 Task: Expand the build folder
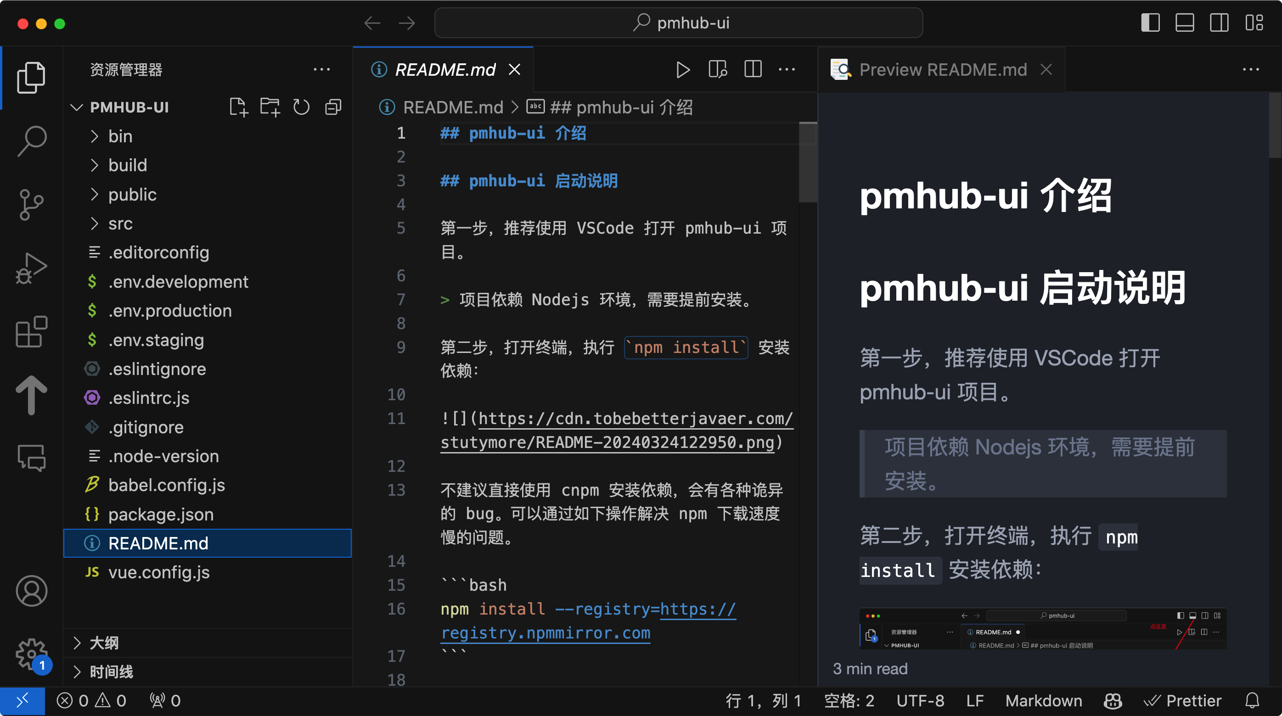(208, 165)
